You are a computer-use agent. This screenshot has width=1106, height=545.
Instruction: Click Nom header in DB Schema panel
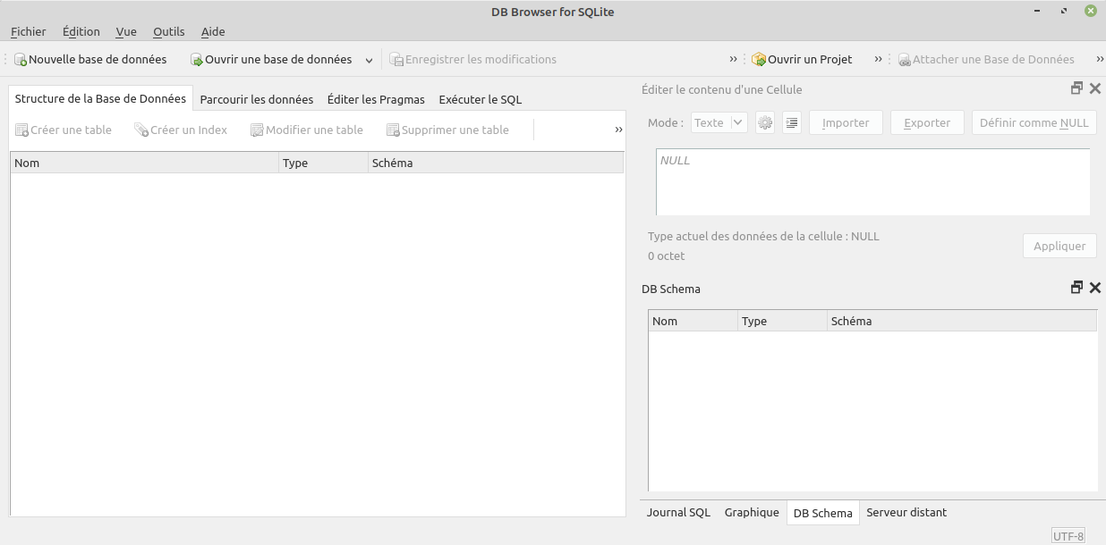tap(693, 321)
